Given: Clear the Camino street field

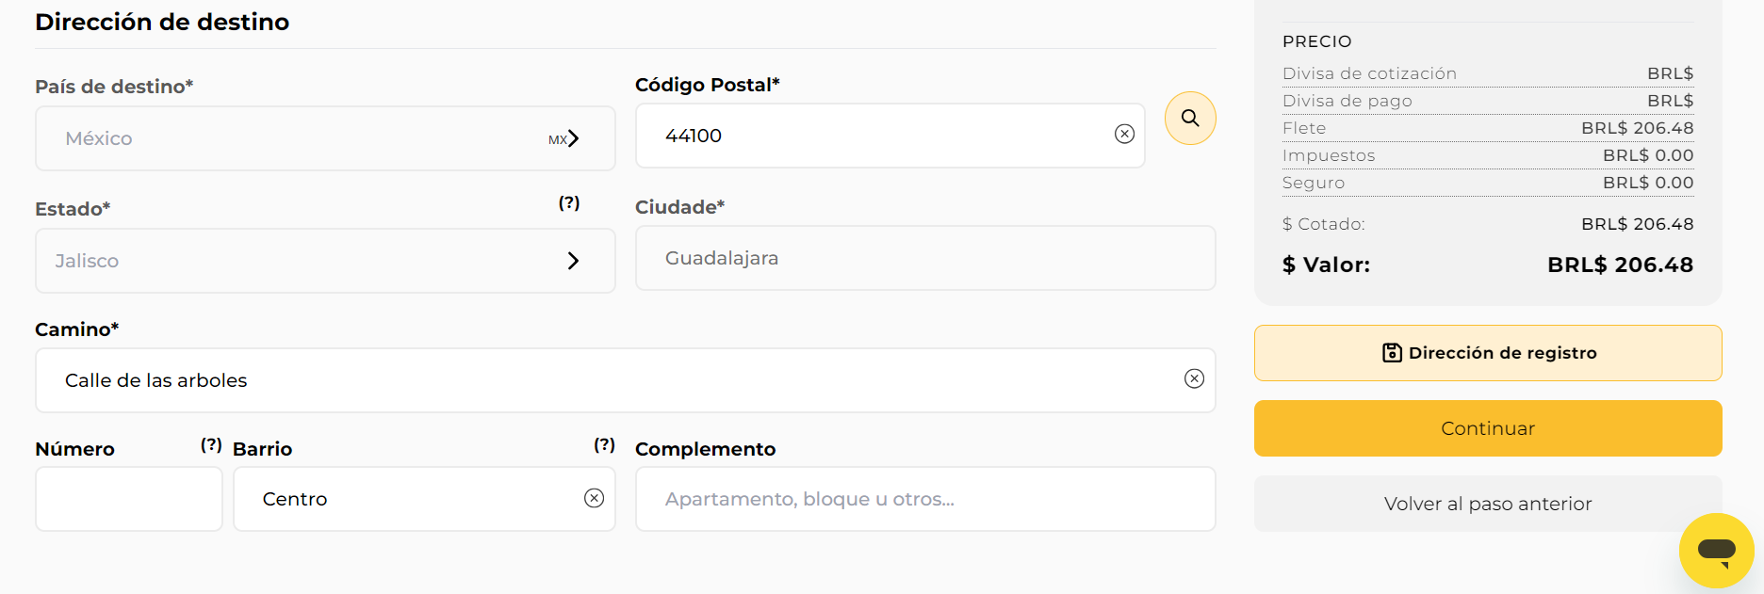Looking at the screenshot, I should point(1194,378).
